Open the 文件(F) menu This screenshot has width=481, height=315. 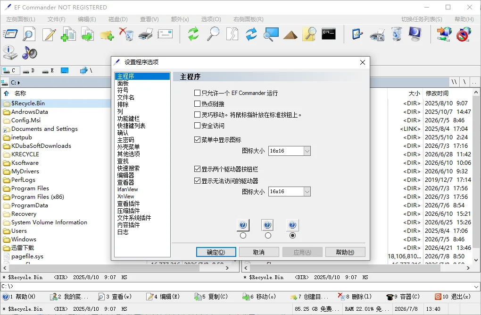[x=57, y=19]
